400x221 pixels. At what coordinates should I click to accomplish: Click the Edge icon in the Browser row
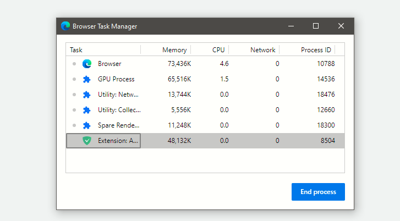point(87,64)
